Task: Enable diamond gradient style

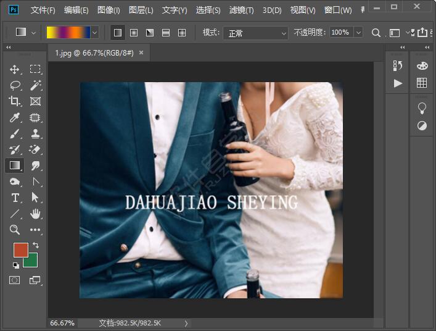Action: click(x=182, y=32)
